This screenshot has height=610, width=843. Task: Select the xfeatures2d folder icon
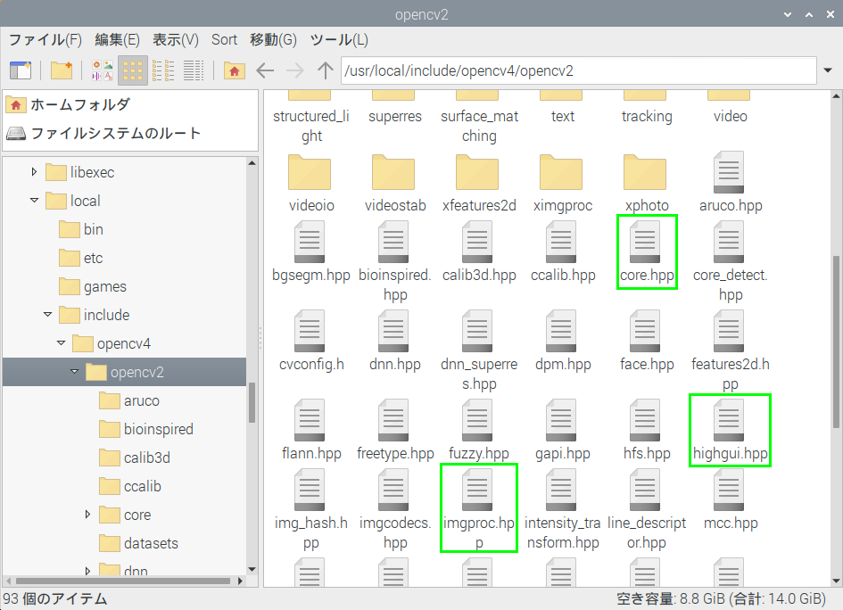477,172
